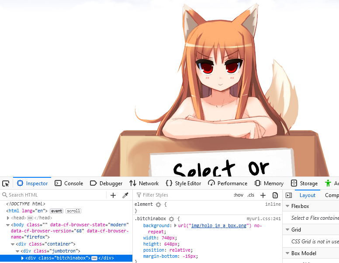This screenshot has width=339, height=263.
Task: Click the Accessibility figure icon
Action: [328, 183]
